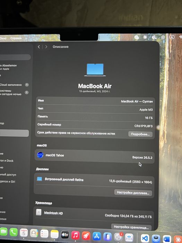Click the 'Описание' window title
182x243 pixels.
tap(61, 47)
